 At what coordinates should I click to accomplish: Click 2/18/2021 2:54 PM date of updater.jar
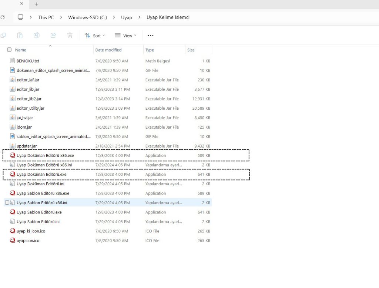113,146
